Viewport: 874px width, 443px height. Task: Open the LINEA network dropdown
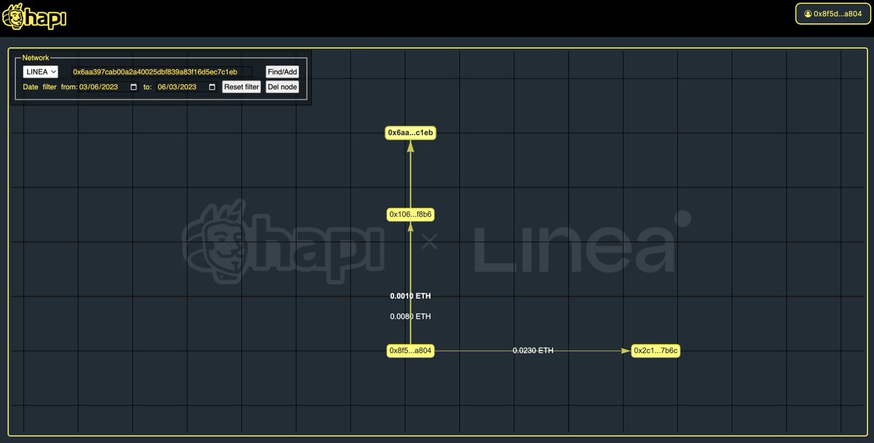[x=40, y=72]
